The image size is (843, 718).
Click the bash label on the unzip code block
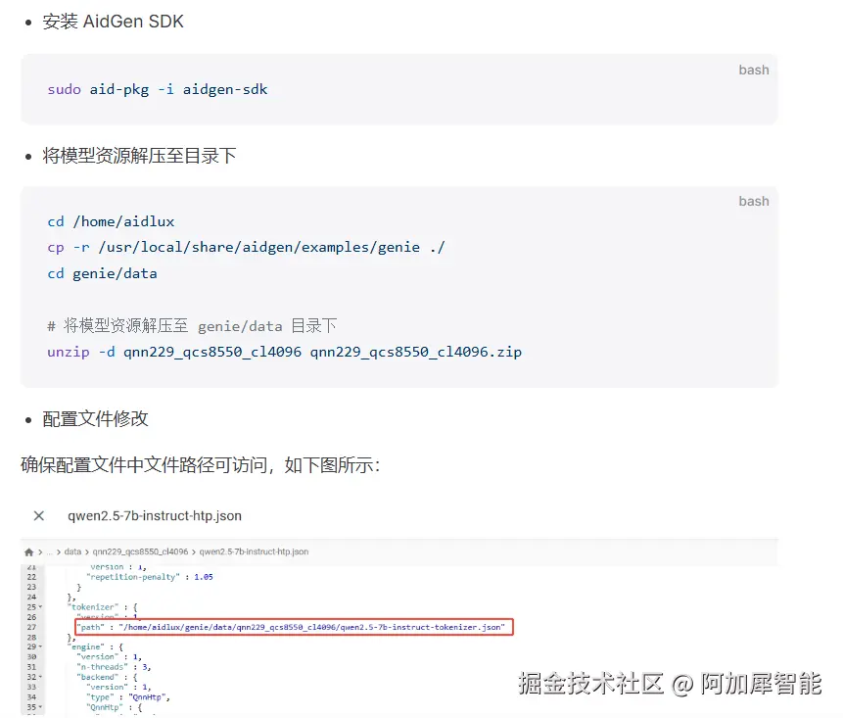point(753,201)
